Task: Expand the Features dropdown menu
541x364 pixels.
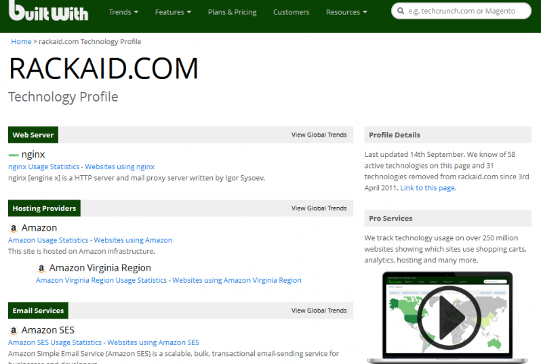Action: click(x=173, y=12)
